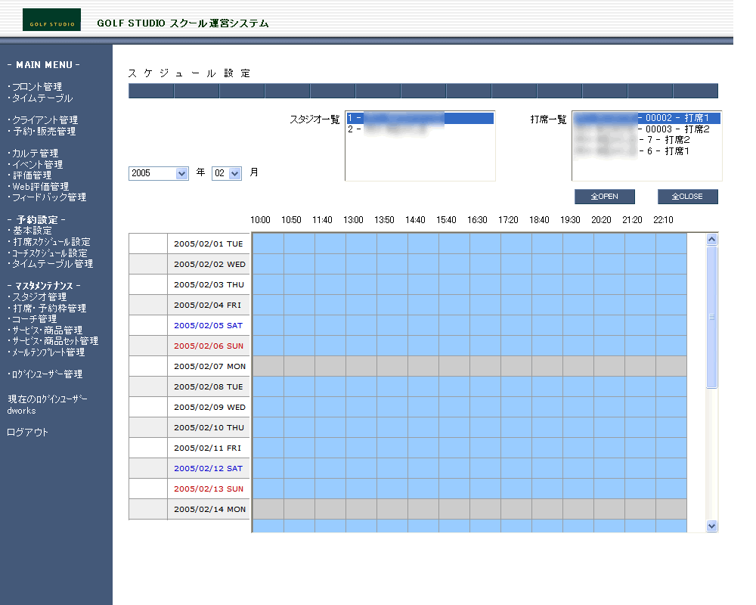Click the 22:10 time column header
The height and width of the screenshot is (605, 756).
tap(663, 220)
